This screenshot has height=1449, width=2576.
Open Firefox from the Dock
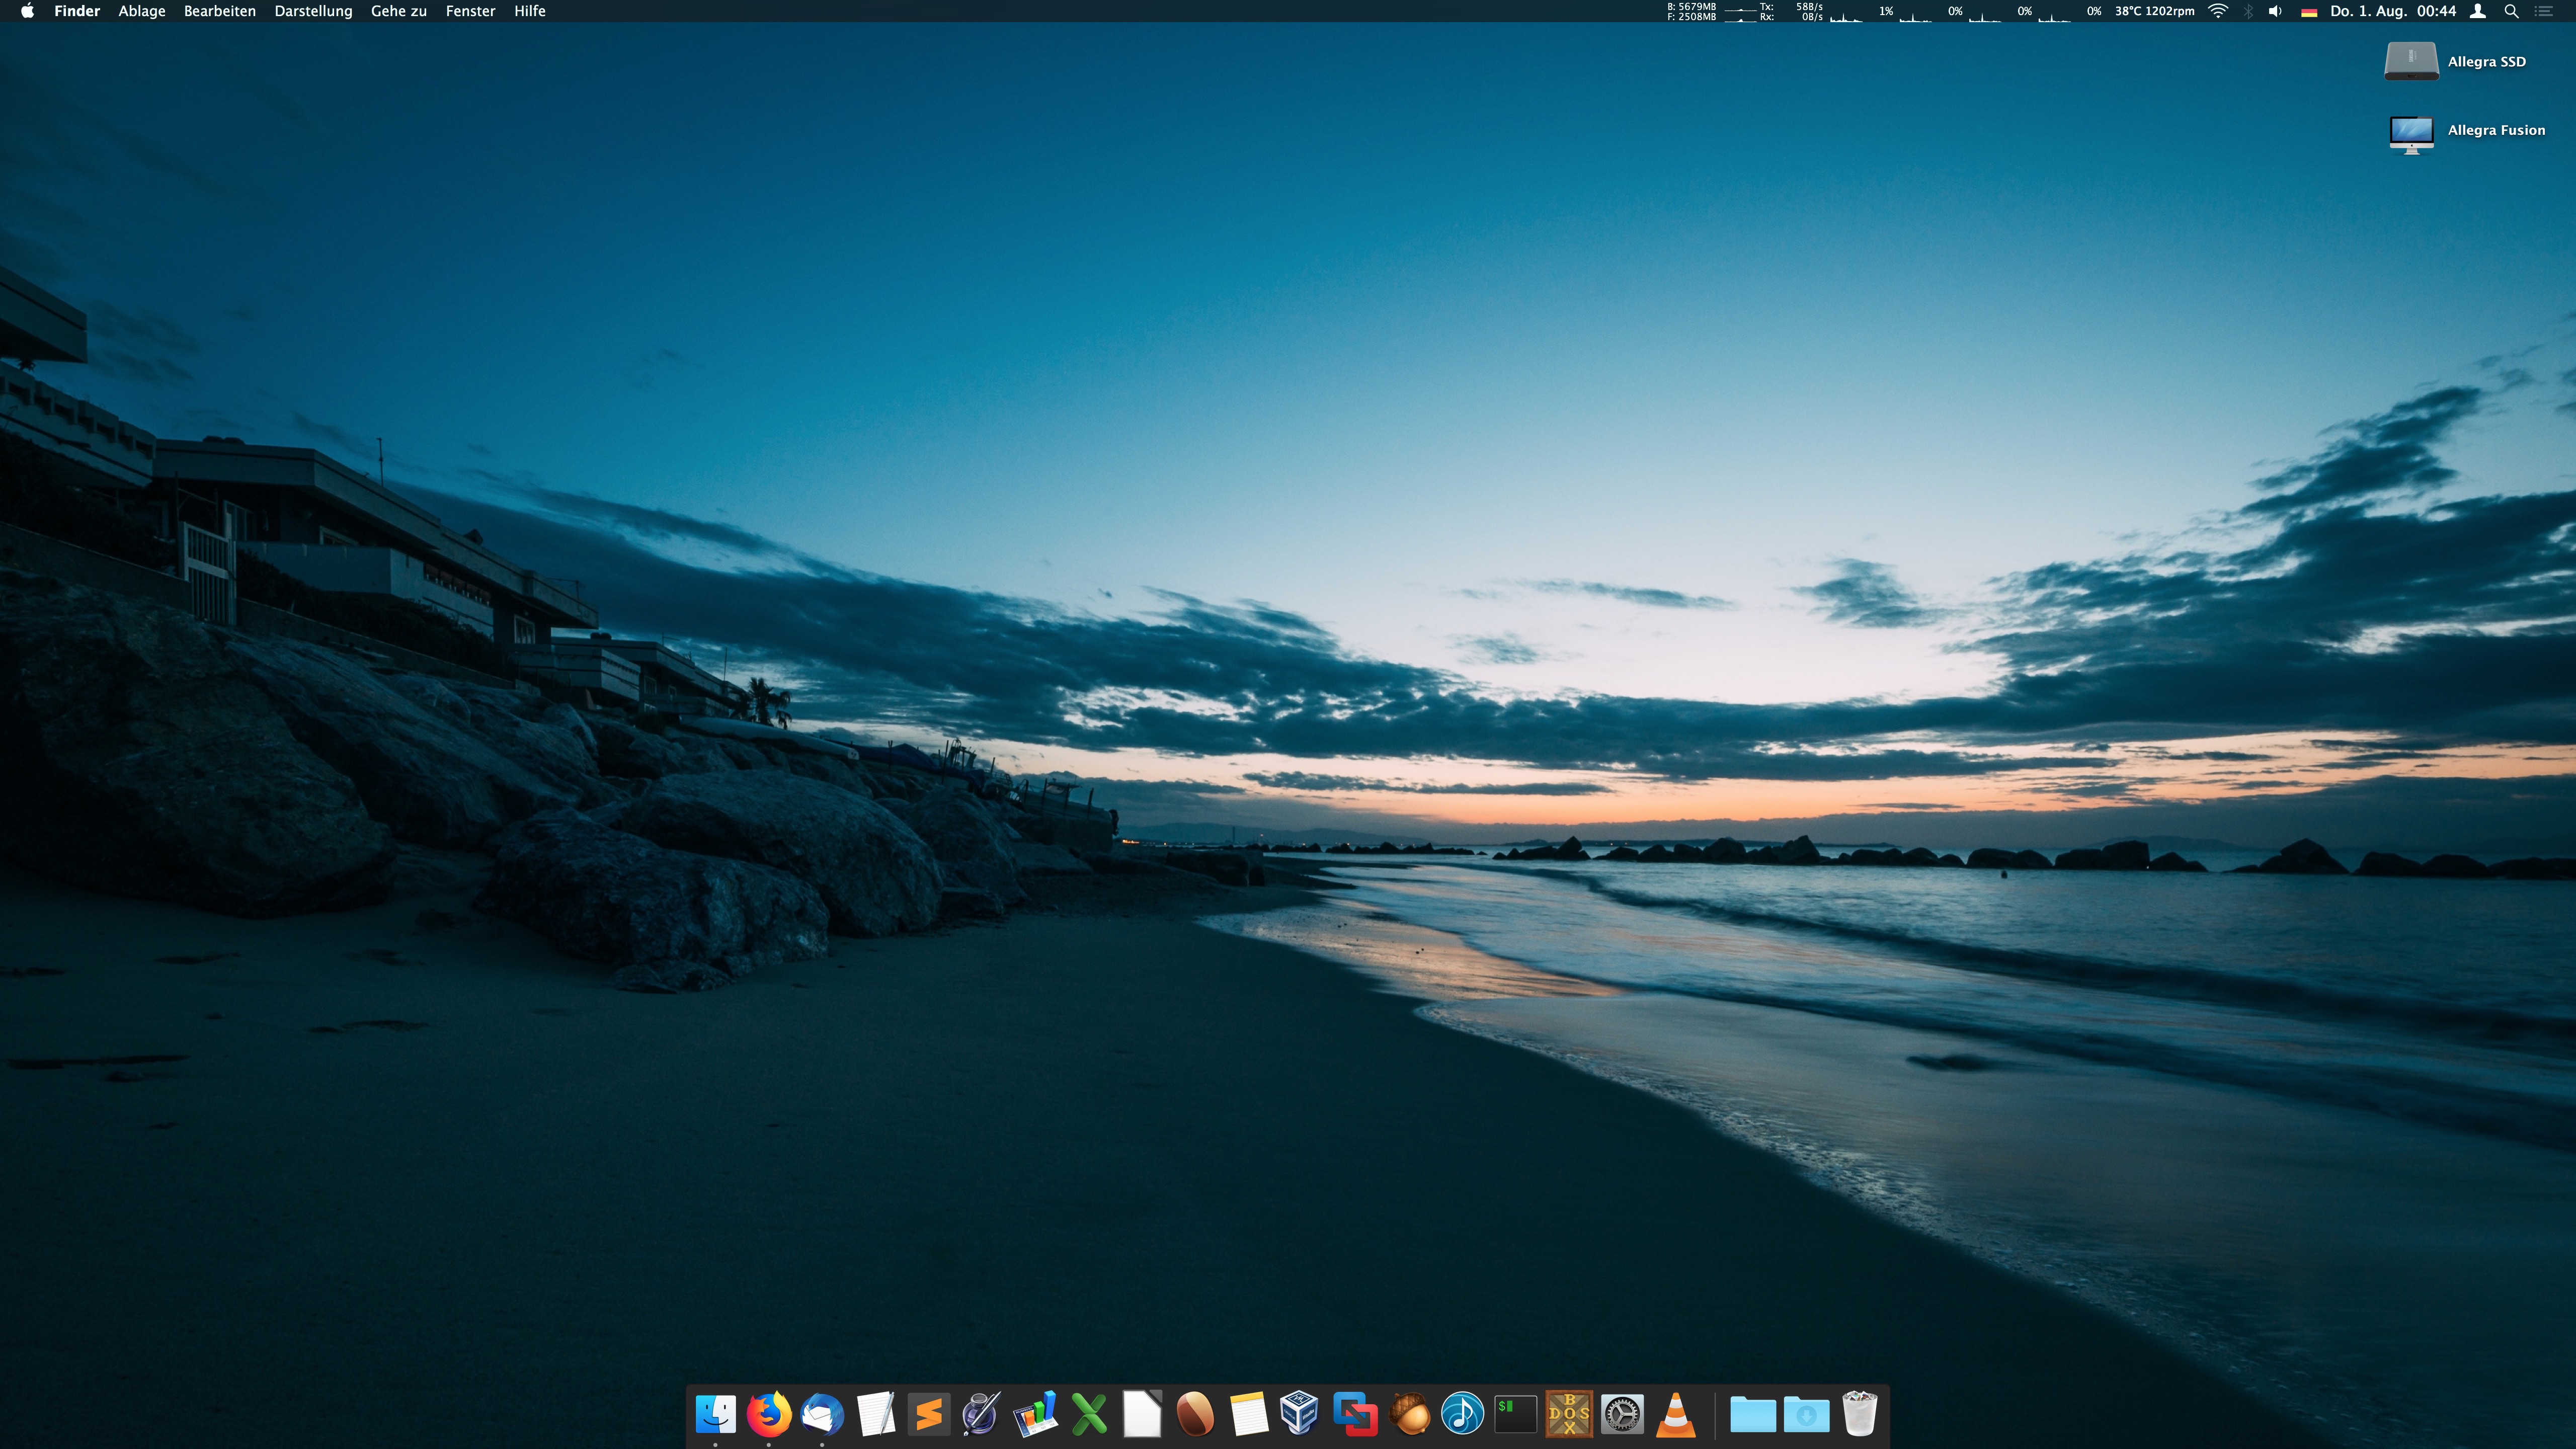(x=768, y=1414)
